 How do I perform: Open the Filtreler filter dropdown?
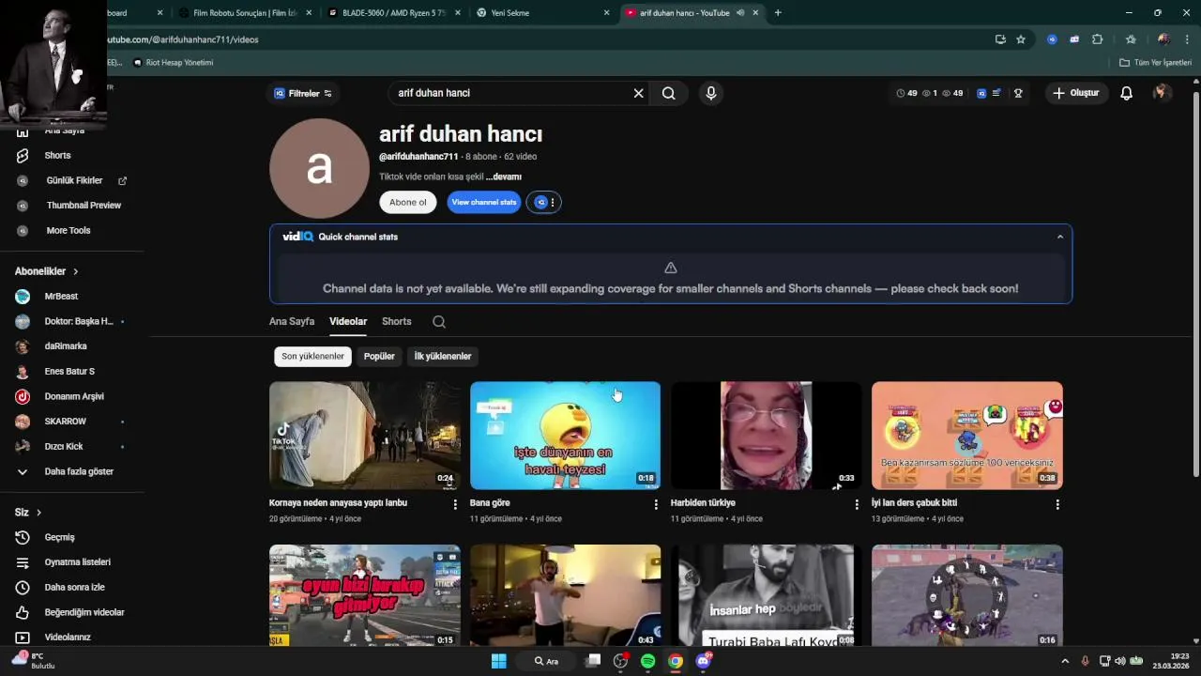[x=303, y=93]
